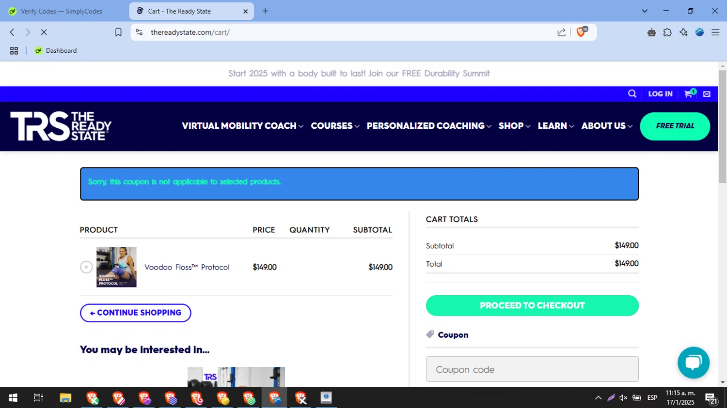Viewport: 727px width, 408px height.
Task: Click the LOG IN link
Action: (x=660, y=94)
